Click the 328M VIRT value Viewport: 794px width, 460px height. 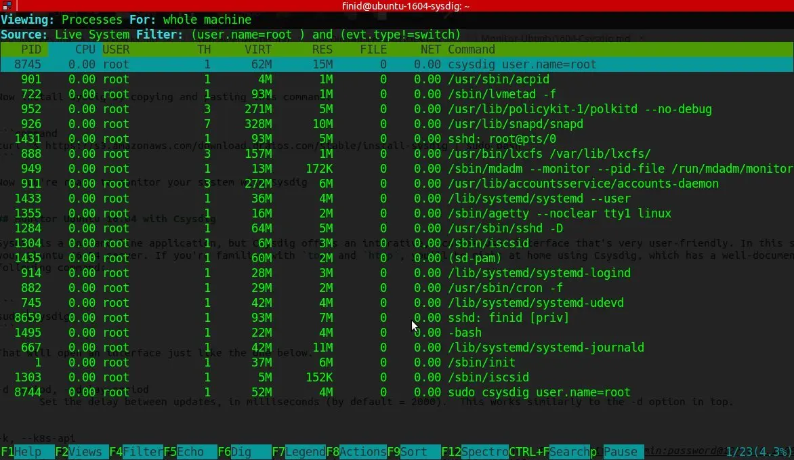coord(258,124)
